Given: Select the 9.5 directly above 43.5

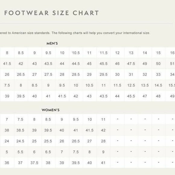Looking at the screenshot, I should tap(48, 53).
